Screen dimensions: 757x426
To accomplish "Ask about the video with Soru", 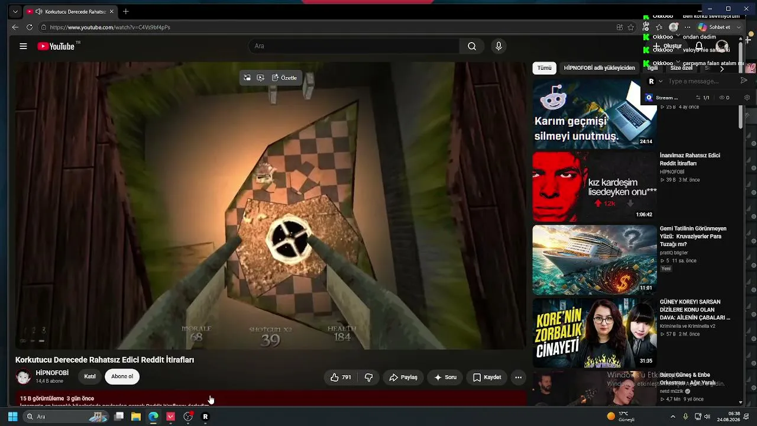I will click(x=445, y=377).
